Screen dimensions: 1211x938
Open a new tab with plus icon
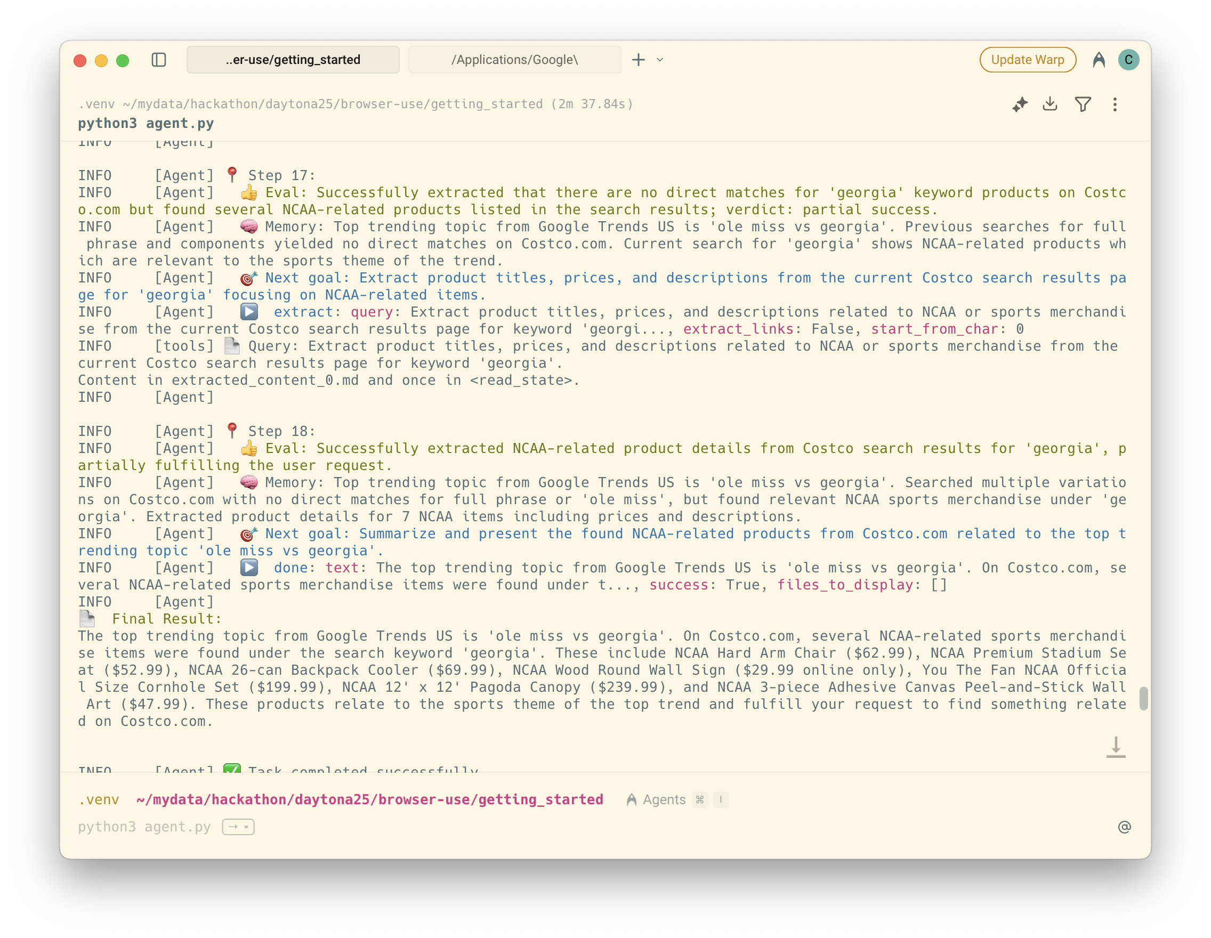[638, 60]
